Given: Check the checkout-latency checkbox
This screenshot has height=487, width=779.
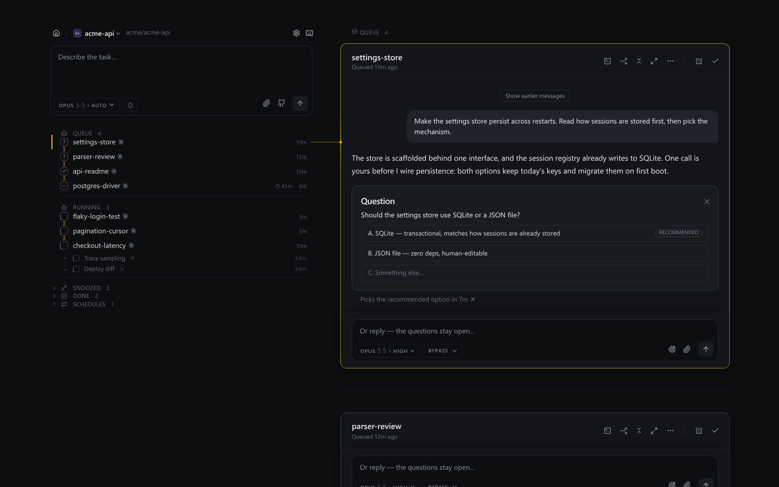Looking at the screenshot, I should [x=64, y=246].
